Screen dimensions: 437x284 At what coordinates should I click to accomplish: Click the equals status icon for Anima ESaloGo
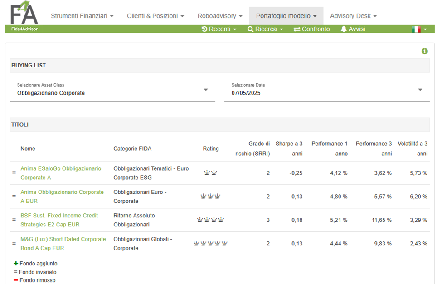click(x=14, y=173)
